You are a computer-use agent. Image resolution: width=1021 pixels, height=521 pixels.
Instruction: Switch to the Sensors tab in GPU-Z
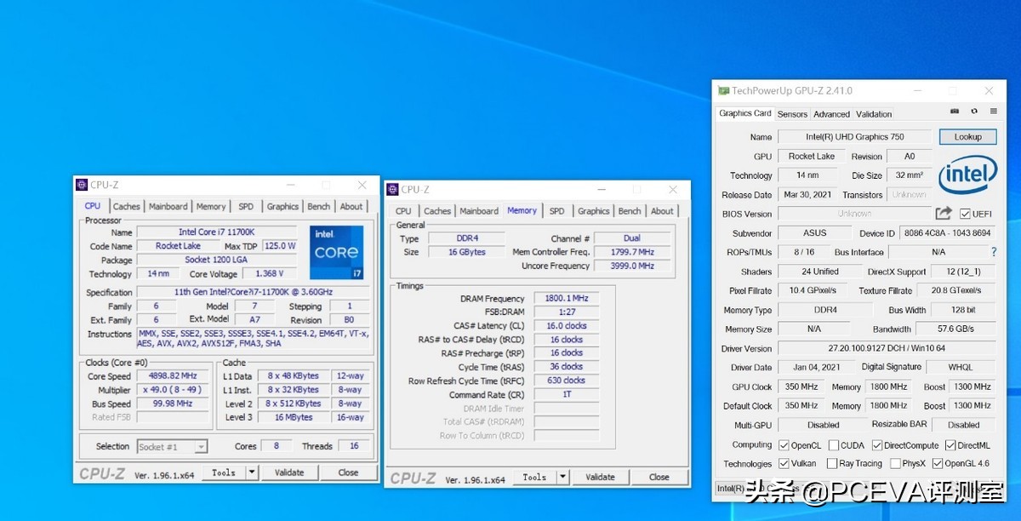(x=792, y=114)
